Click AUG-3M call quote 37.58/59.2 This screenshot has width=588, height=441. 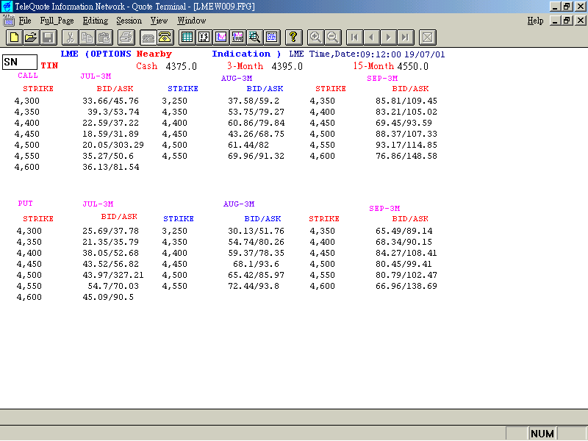(254, 101)
